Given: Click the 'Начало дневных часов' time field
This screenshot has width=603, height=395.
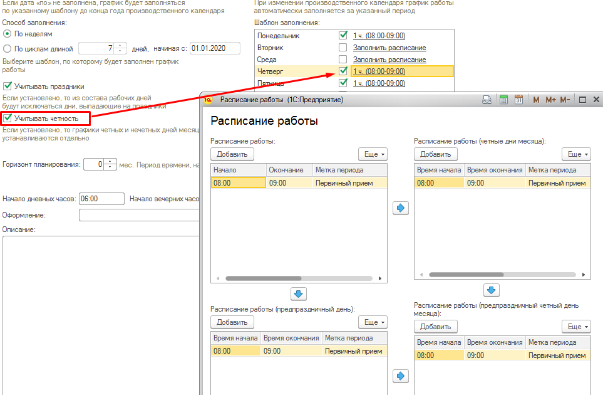Looking at the screenshot, I should click(101, 199).
